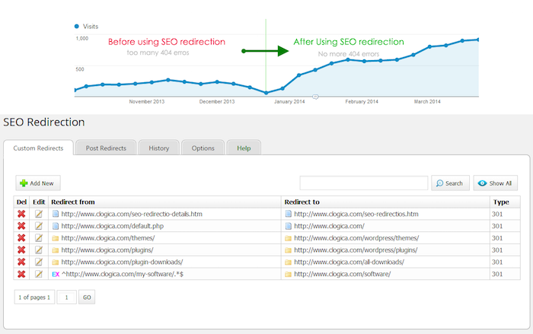Open the Options tab

point(203,148)
